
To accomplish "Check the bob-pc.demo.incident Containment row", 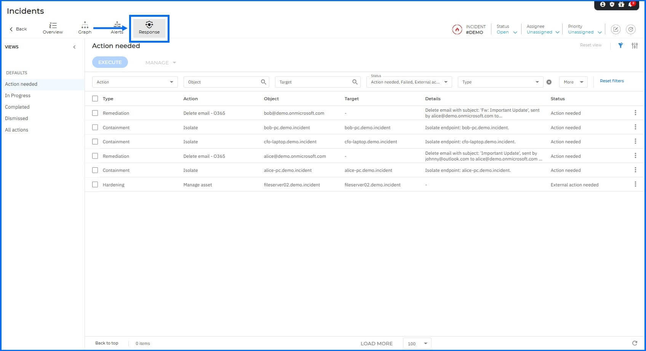I will (x=95, y=127).
